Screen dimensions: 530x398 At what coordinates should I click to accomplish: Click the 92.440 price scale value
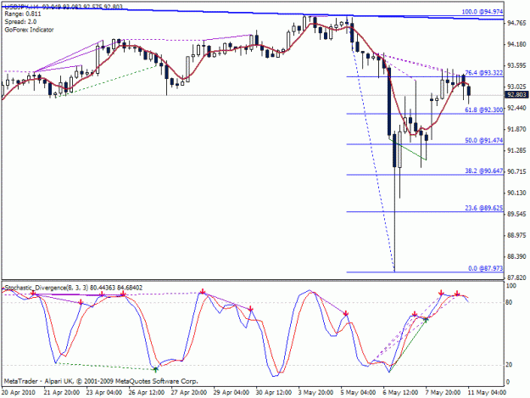pyautogui.click(x=516, y=108)
